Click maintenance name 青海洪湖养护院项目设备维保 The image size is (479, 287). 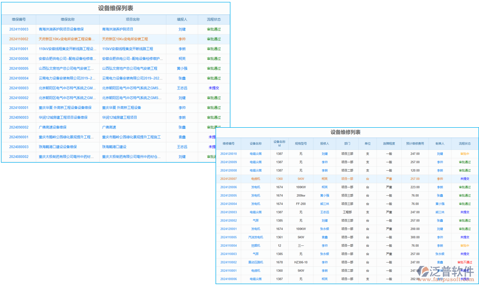(x=62, y=29)
